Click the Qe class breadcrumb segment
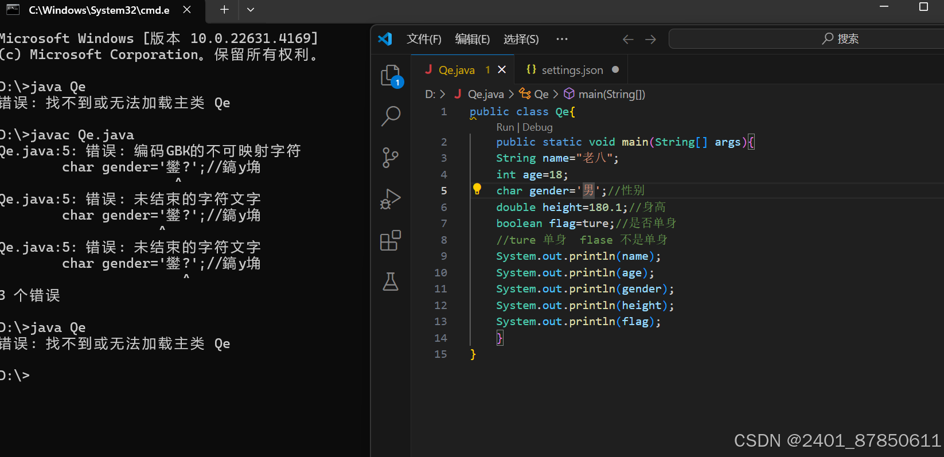The height and width of the screenshot is (457, 944). click(534, 94)
